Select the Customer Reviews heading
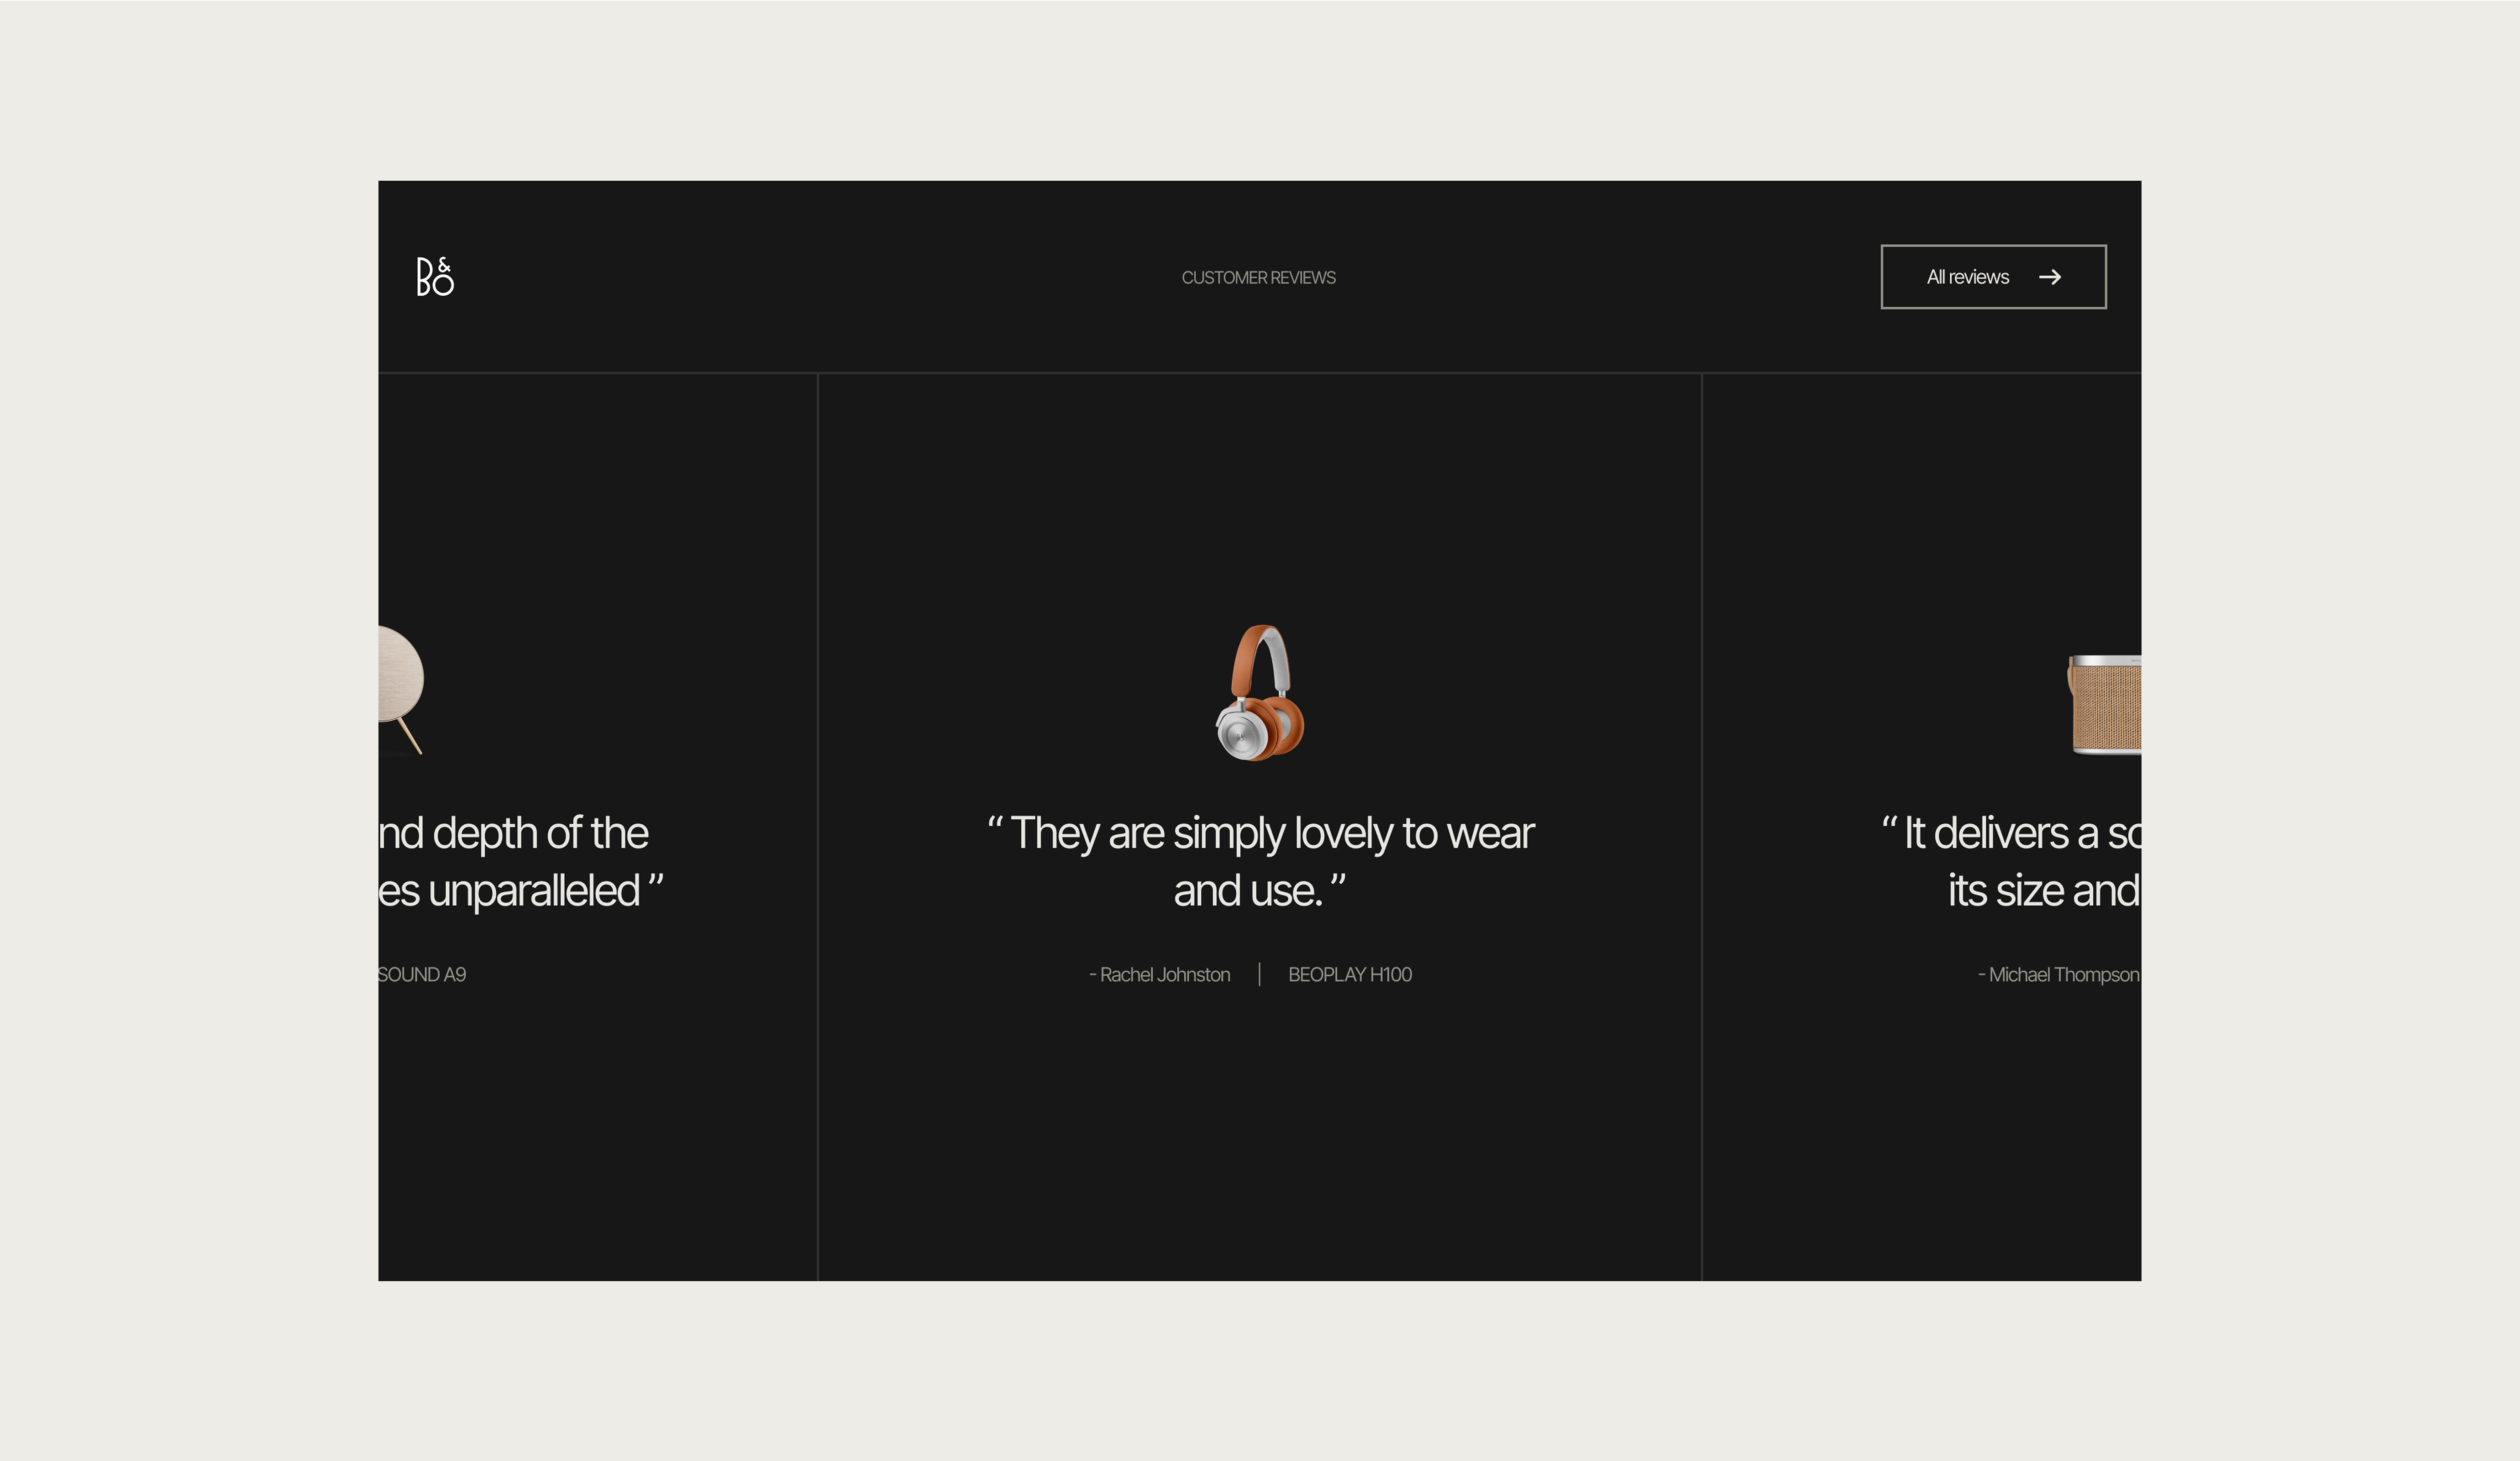2520x1461 pixels. point(1258,278)
